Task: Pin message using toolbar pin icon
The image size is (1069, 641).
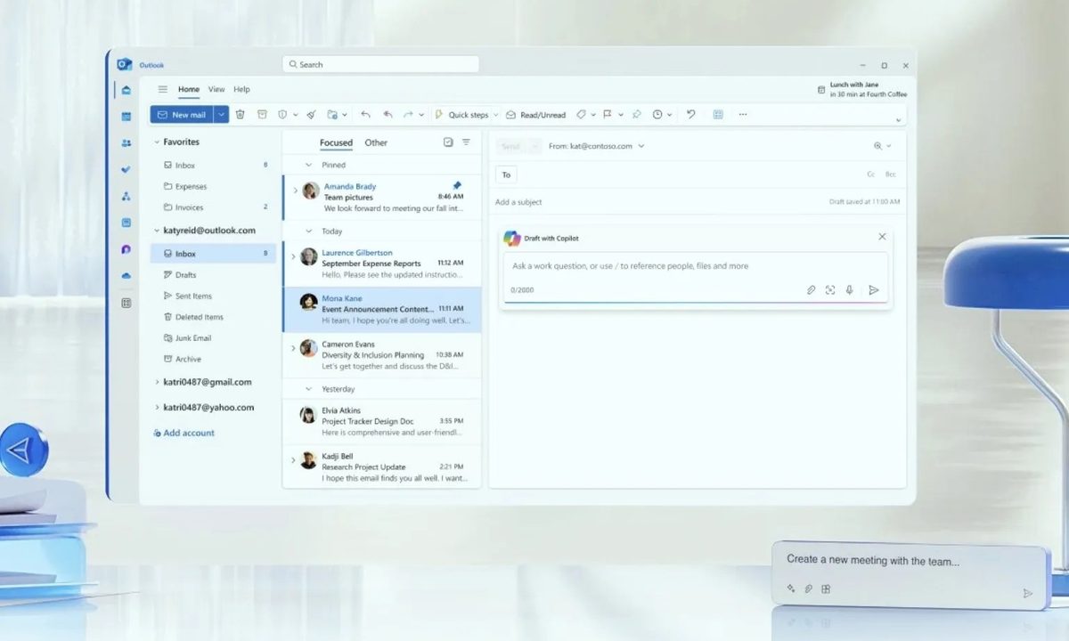Action: tap(636, 115)
